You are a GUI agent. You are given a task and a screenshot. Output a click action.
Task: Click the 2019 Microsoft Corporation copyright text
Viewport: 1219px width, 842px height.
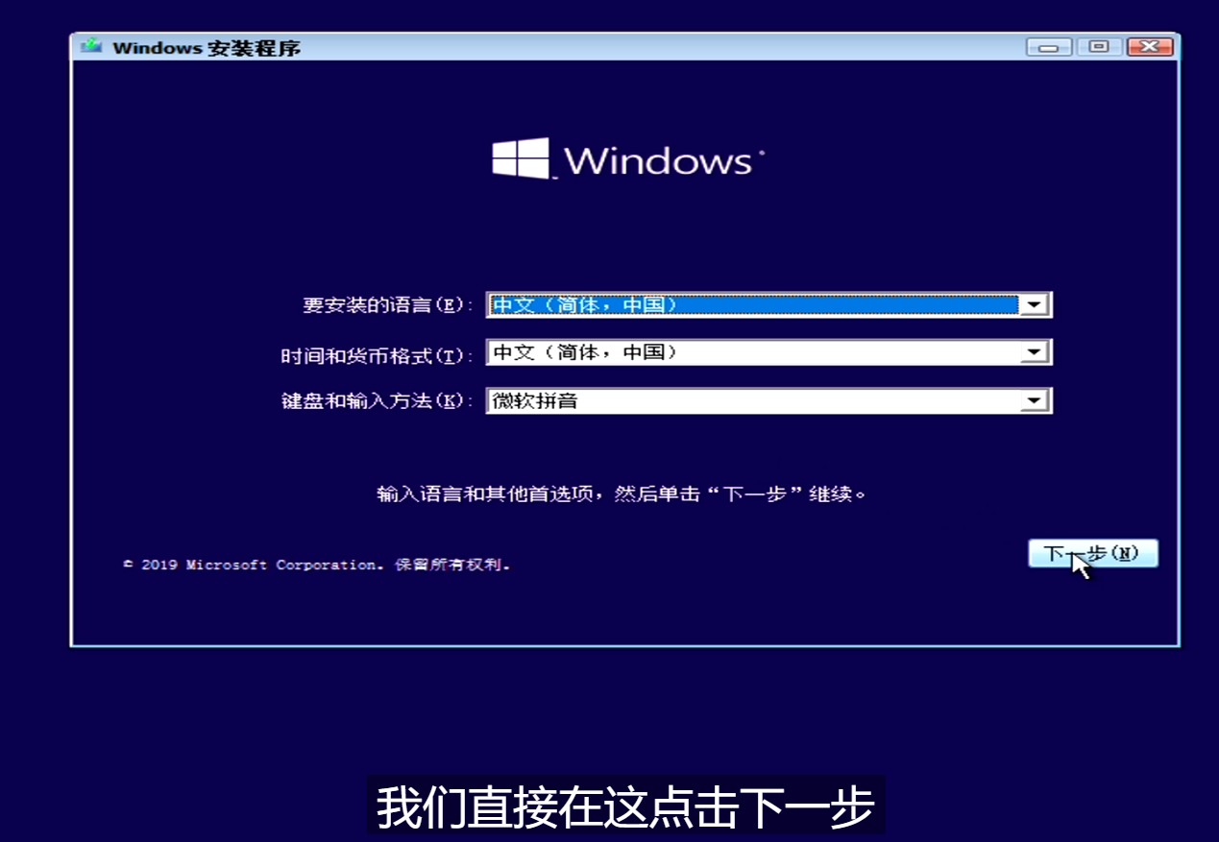[x=317, y=565]
